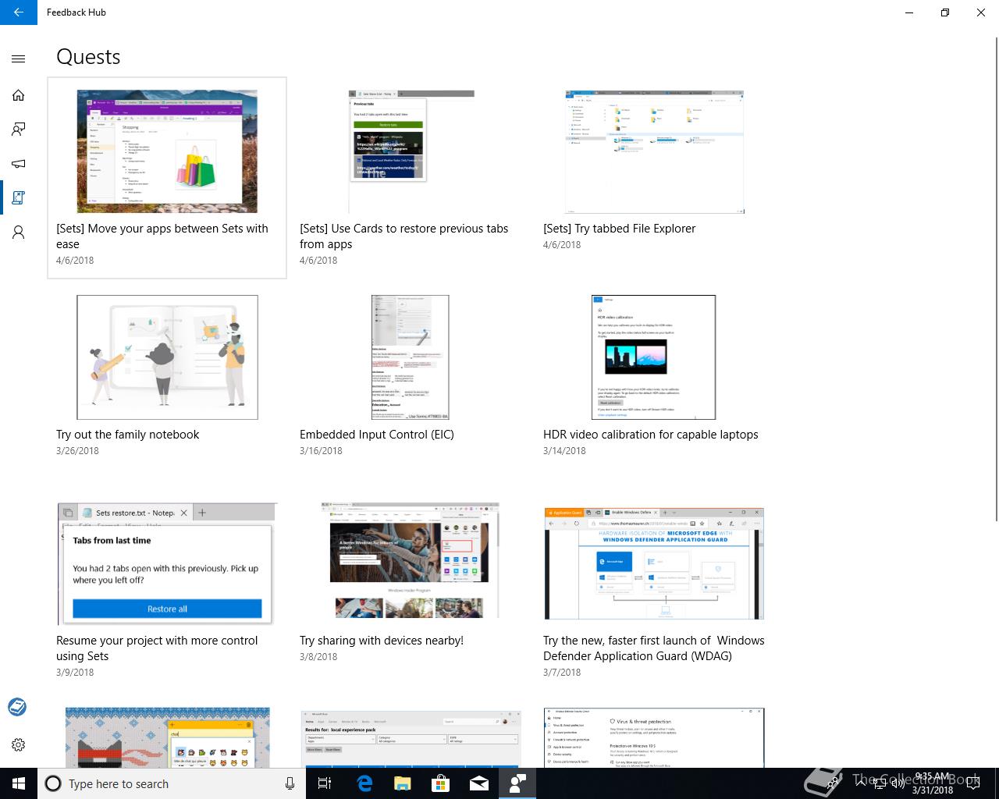Open HDR video calibration thumbnail
This screenshot has height=799, width=999.
click(654, 357)
